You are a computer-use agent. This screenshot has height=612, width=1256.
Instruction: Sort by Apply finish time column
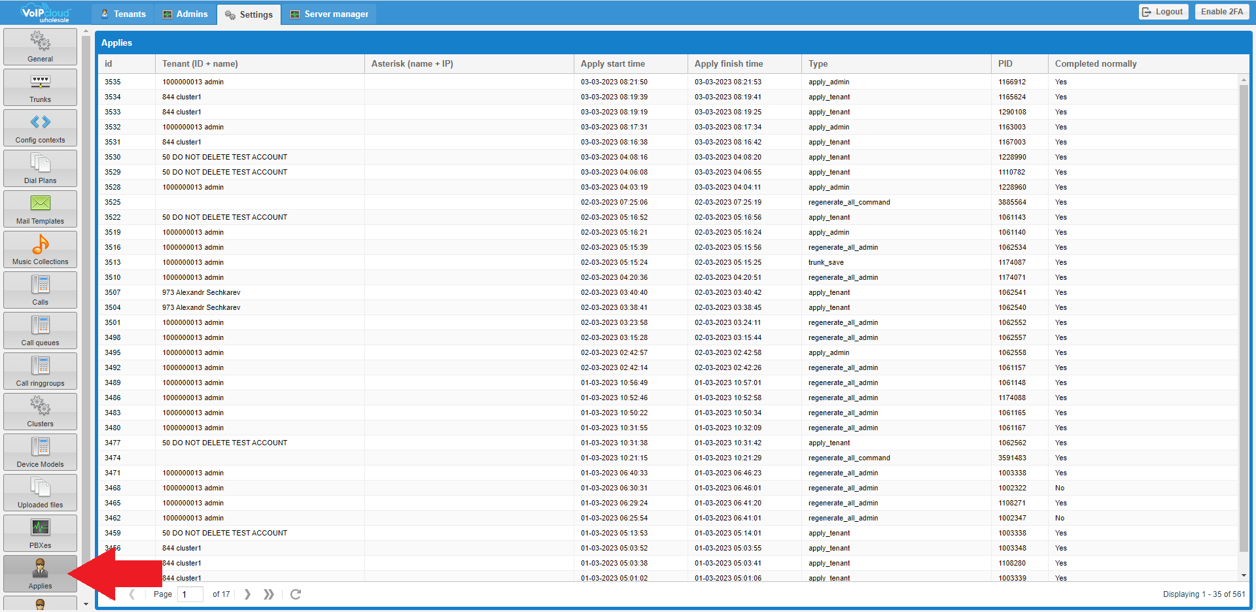coord(744,63)
